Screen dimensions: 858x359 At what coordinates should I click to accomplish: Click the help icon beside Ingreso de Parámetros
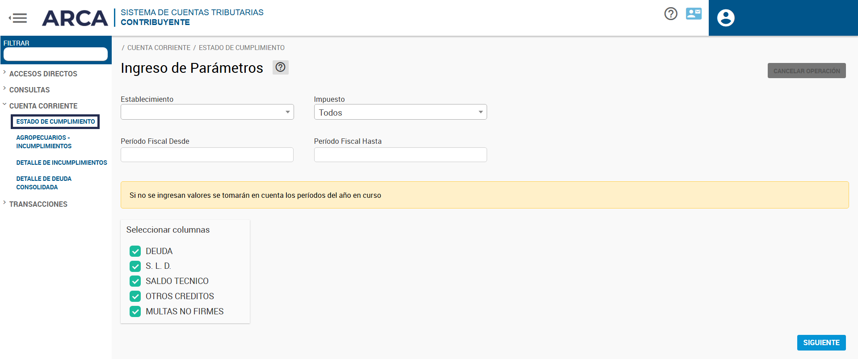point(280,67)
